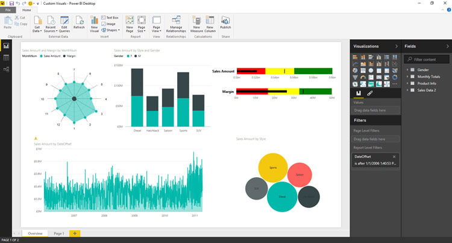
Task: Switch to Data view in left sidebar
Action: 6,58
